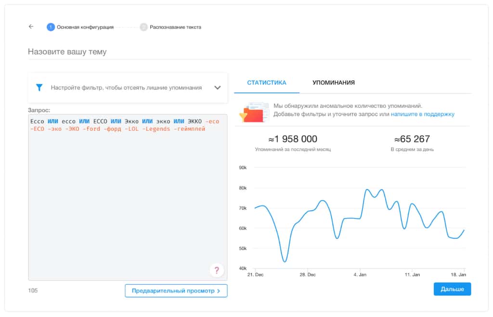Image resolution: width=493 pixels, height=317 pixels.
Task: Click the -Legends exclusion term in the query
Action: pos(156,129)
